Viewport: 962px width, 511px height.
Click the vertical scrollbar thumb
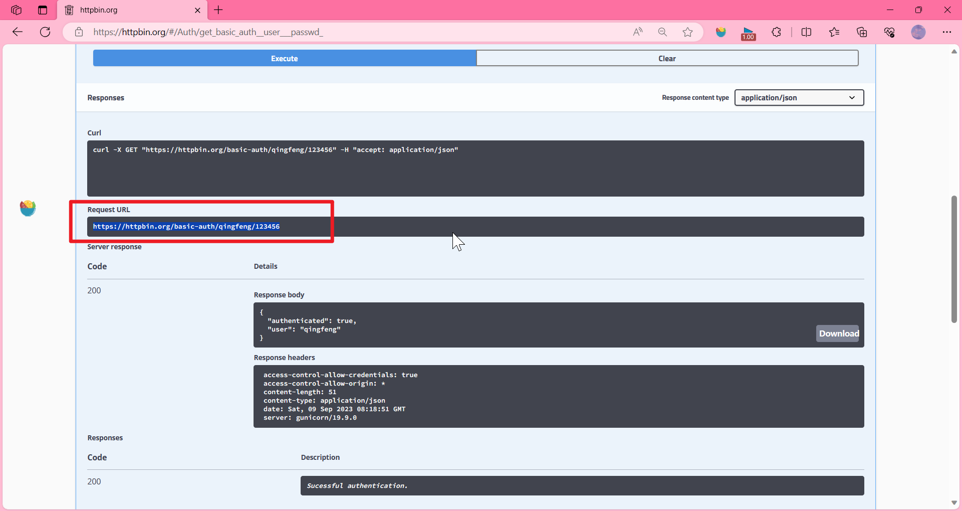[x=954, y=259]
